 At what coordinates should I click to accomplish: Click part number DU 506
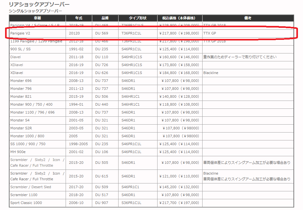pos(102,96)
